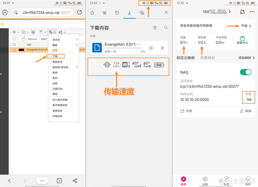Open the collections tab icon
Screen dimensions: 258x187
tap(142, 13)
